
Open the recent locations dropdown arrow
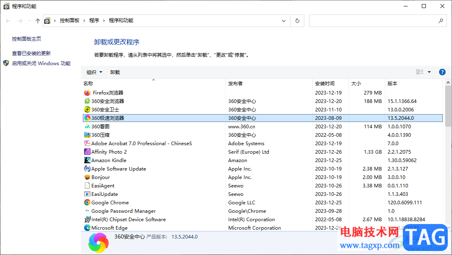point(29,21)
